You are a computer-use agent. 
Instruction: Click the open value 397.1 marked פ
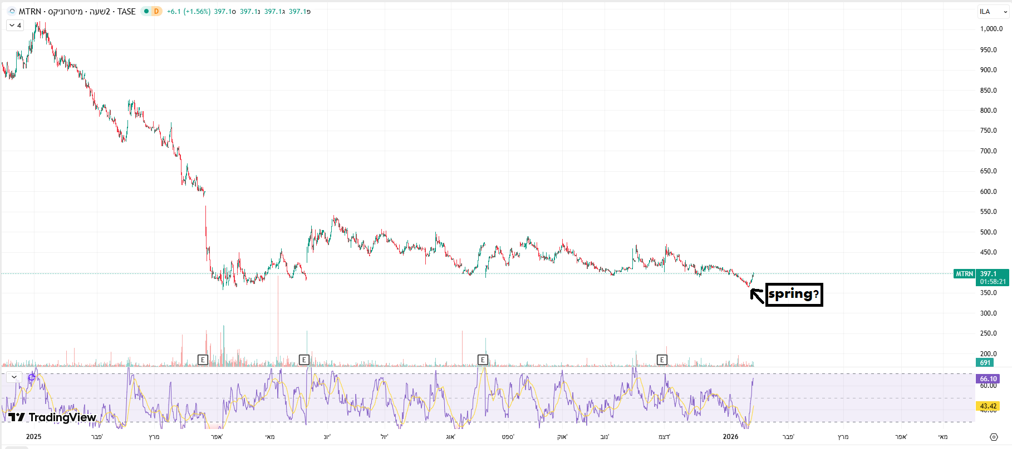tap(299, 11)
